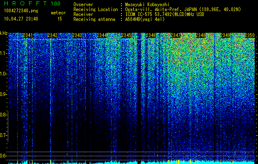Image resolution: width=258 pixels, height=164 pixels.
Task: Click the meteor label
Action: (58, 13)
